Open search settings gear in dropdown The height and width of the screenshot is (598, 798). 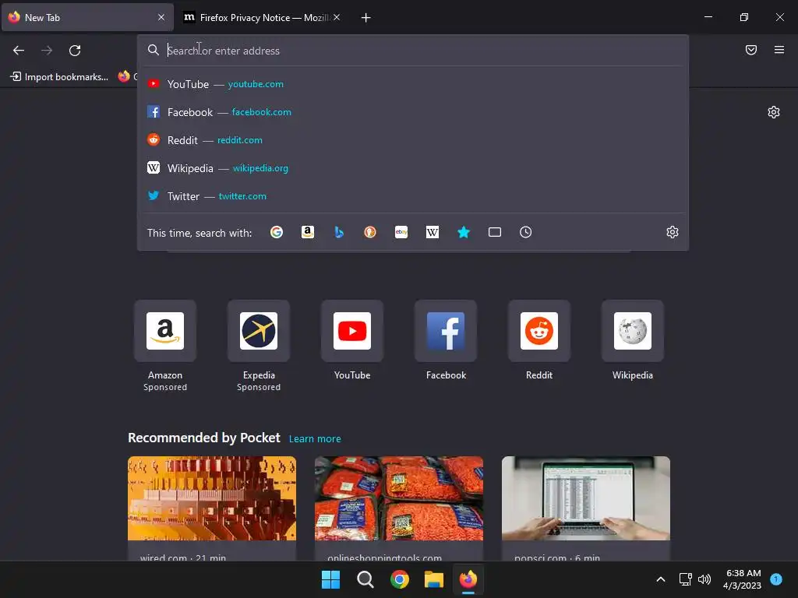pyautogui.click(x=673, y=232)
